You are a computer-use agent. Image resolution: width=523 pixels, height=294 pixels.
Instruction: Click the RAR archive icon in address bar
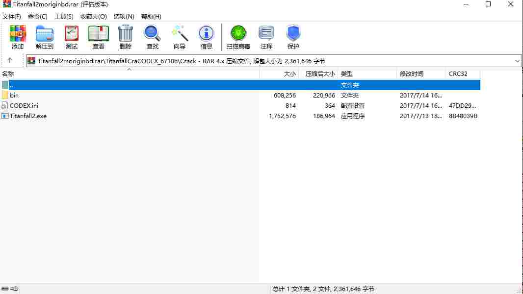(31, 61)
